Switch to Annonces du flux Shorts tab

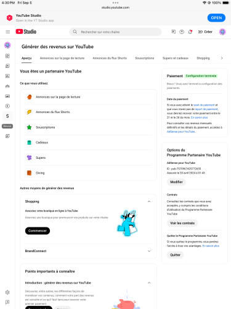coord(110,58)
